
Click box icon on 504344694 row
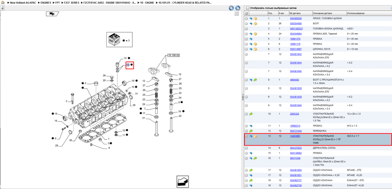click(255, 34)
